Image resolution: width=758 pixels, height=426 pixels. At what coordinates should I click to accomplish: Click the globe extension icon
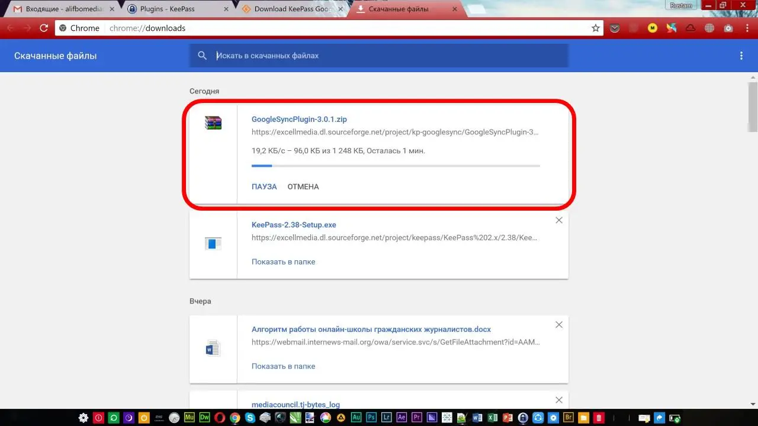coord(709,28)
